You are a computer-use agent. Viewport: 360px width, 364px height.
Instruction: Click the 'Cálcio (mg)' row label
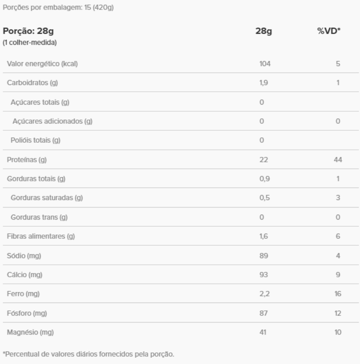tap(25, 275)
